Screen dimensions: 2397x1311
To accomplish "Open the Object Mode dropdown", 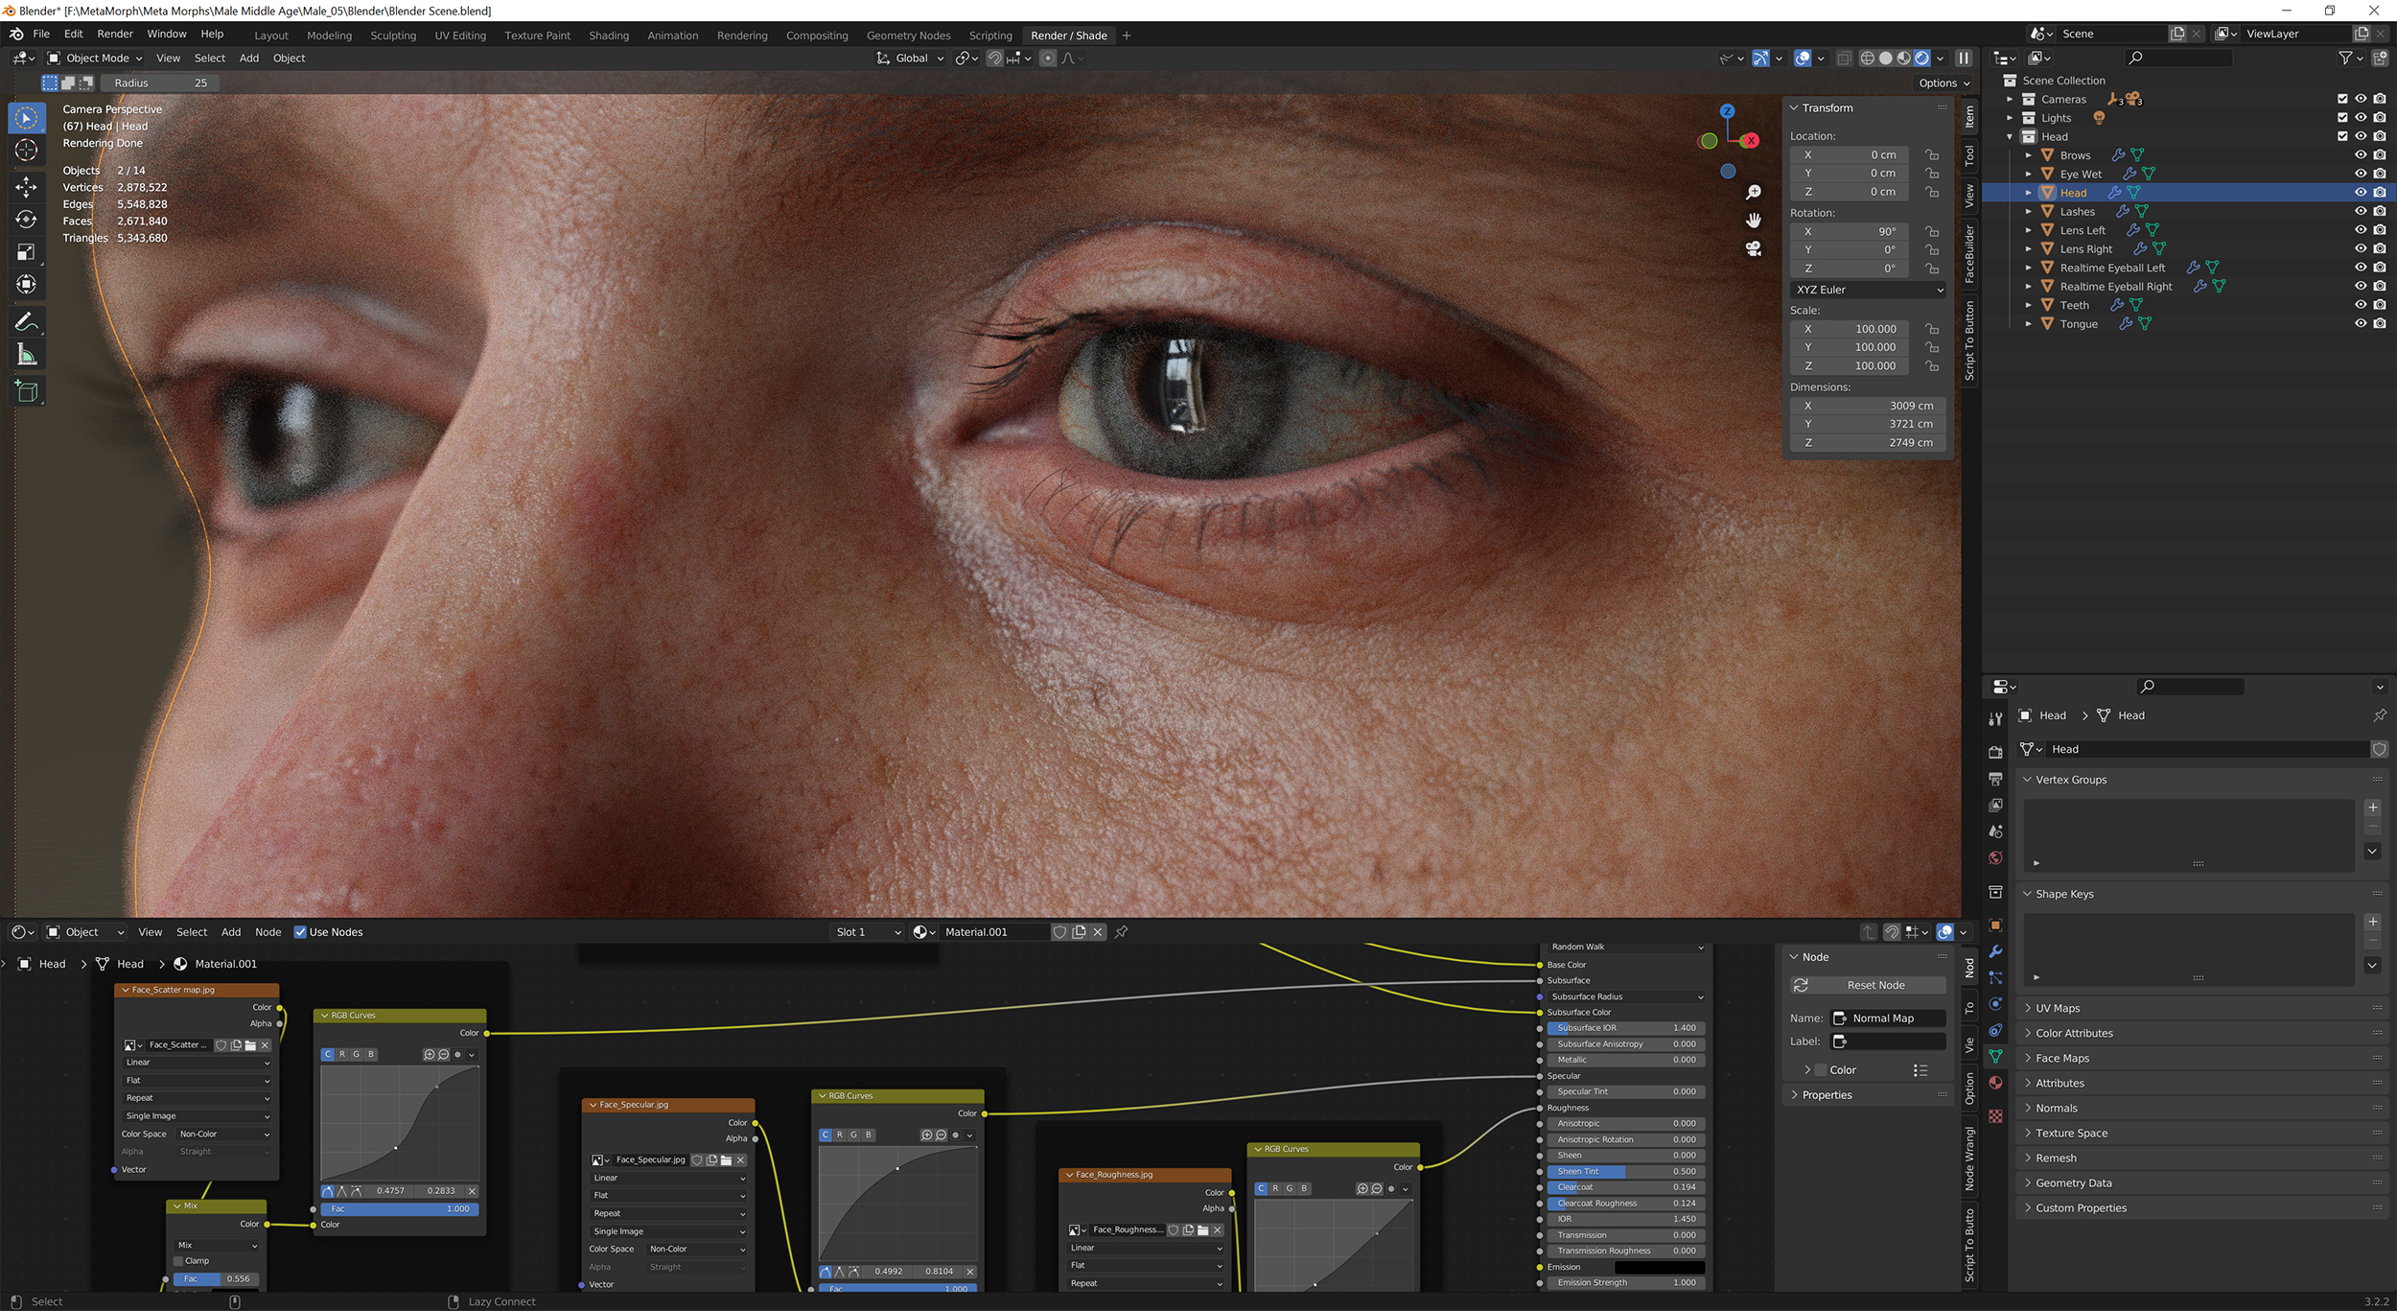I will 95,59.
